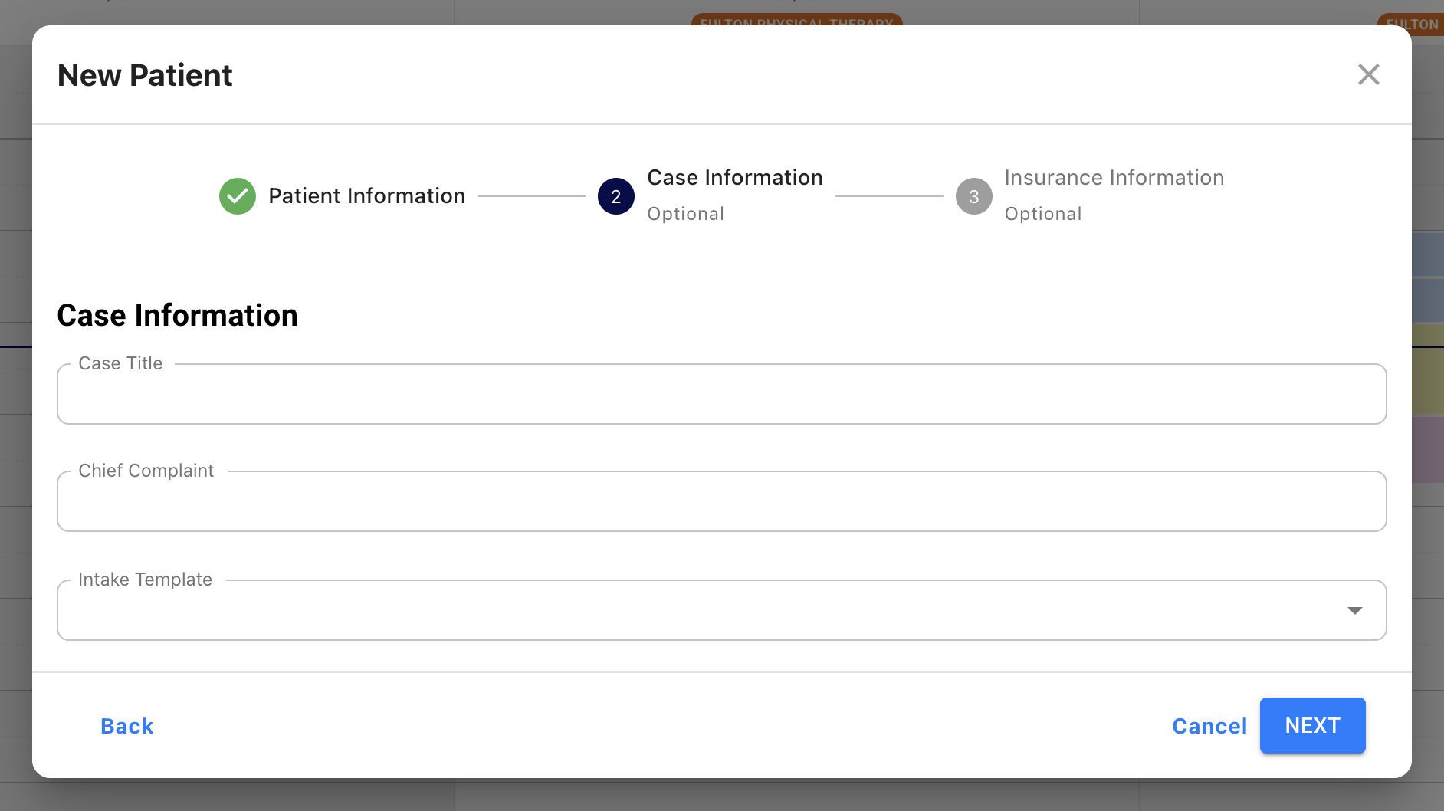Click the Fulton Physical Therapy tag behind dialog
Viewport: 1444px width, 811px height.
[797, 20]
